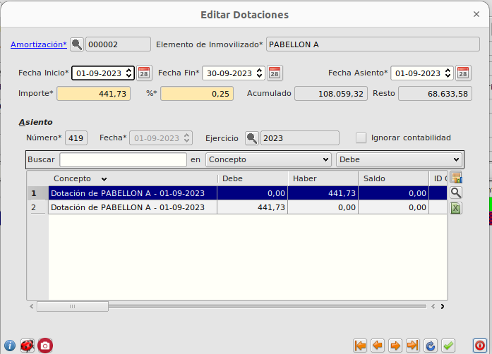Cancel with the red power icon
Screen dimensions: 492x354
480,346
